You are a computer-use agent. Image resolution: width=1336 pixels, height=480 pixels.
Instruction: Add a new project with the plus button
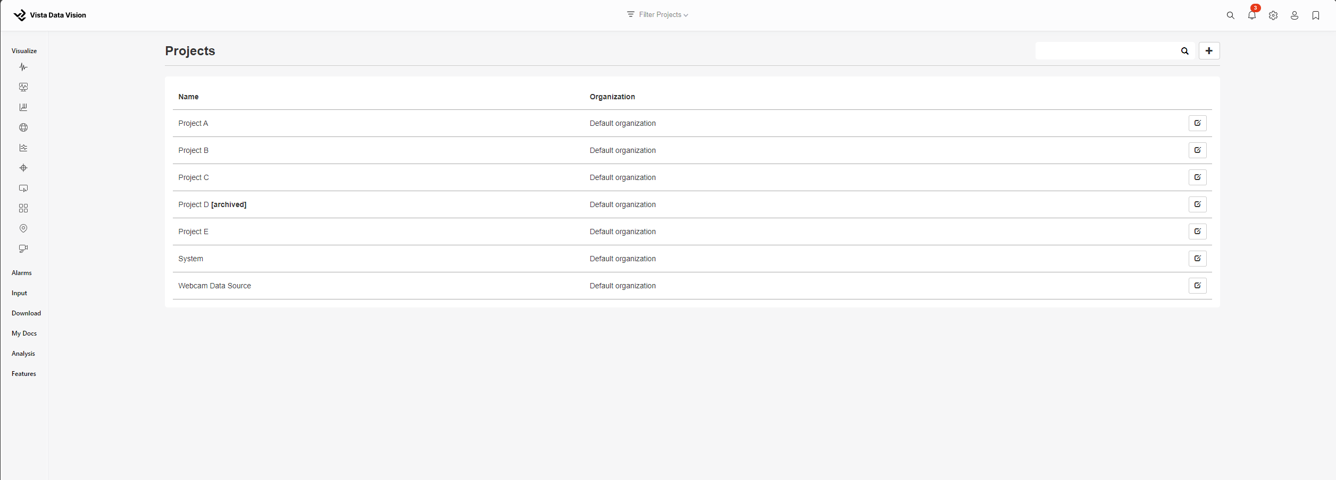point(1209,51)
